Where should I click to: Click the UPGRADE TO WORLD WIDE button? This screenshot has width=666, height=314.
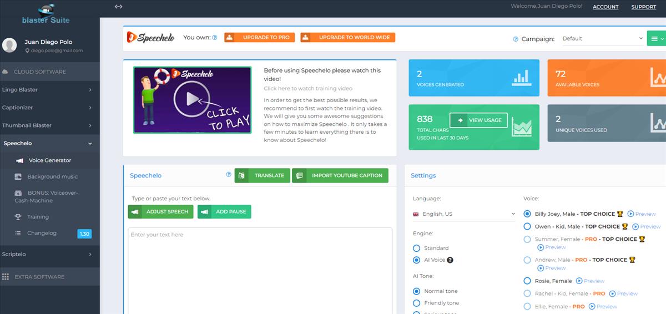click(348, 38)
